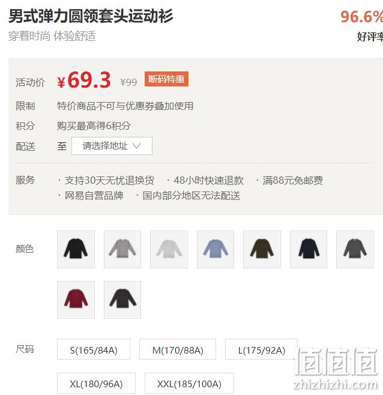The image size is (383, 395).
Task: Pick size L(175/92A)
Action: coord(262,349)
